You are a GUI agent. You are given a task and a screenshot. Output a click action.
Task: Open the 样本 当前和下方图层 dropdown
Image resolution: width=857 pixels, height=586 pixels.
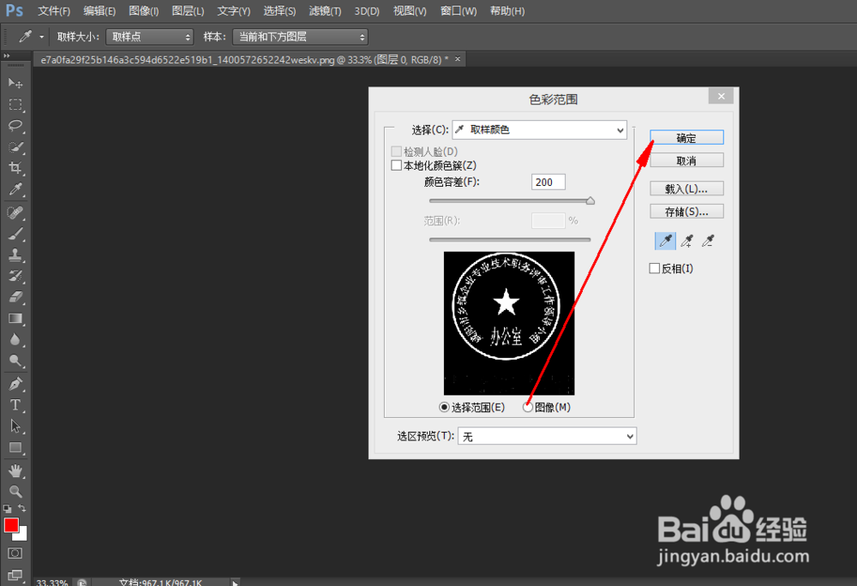coord(300,37)
